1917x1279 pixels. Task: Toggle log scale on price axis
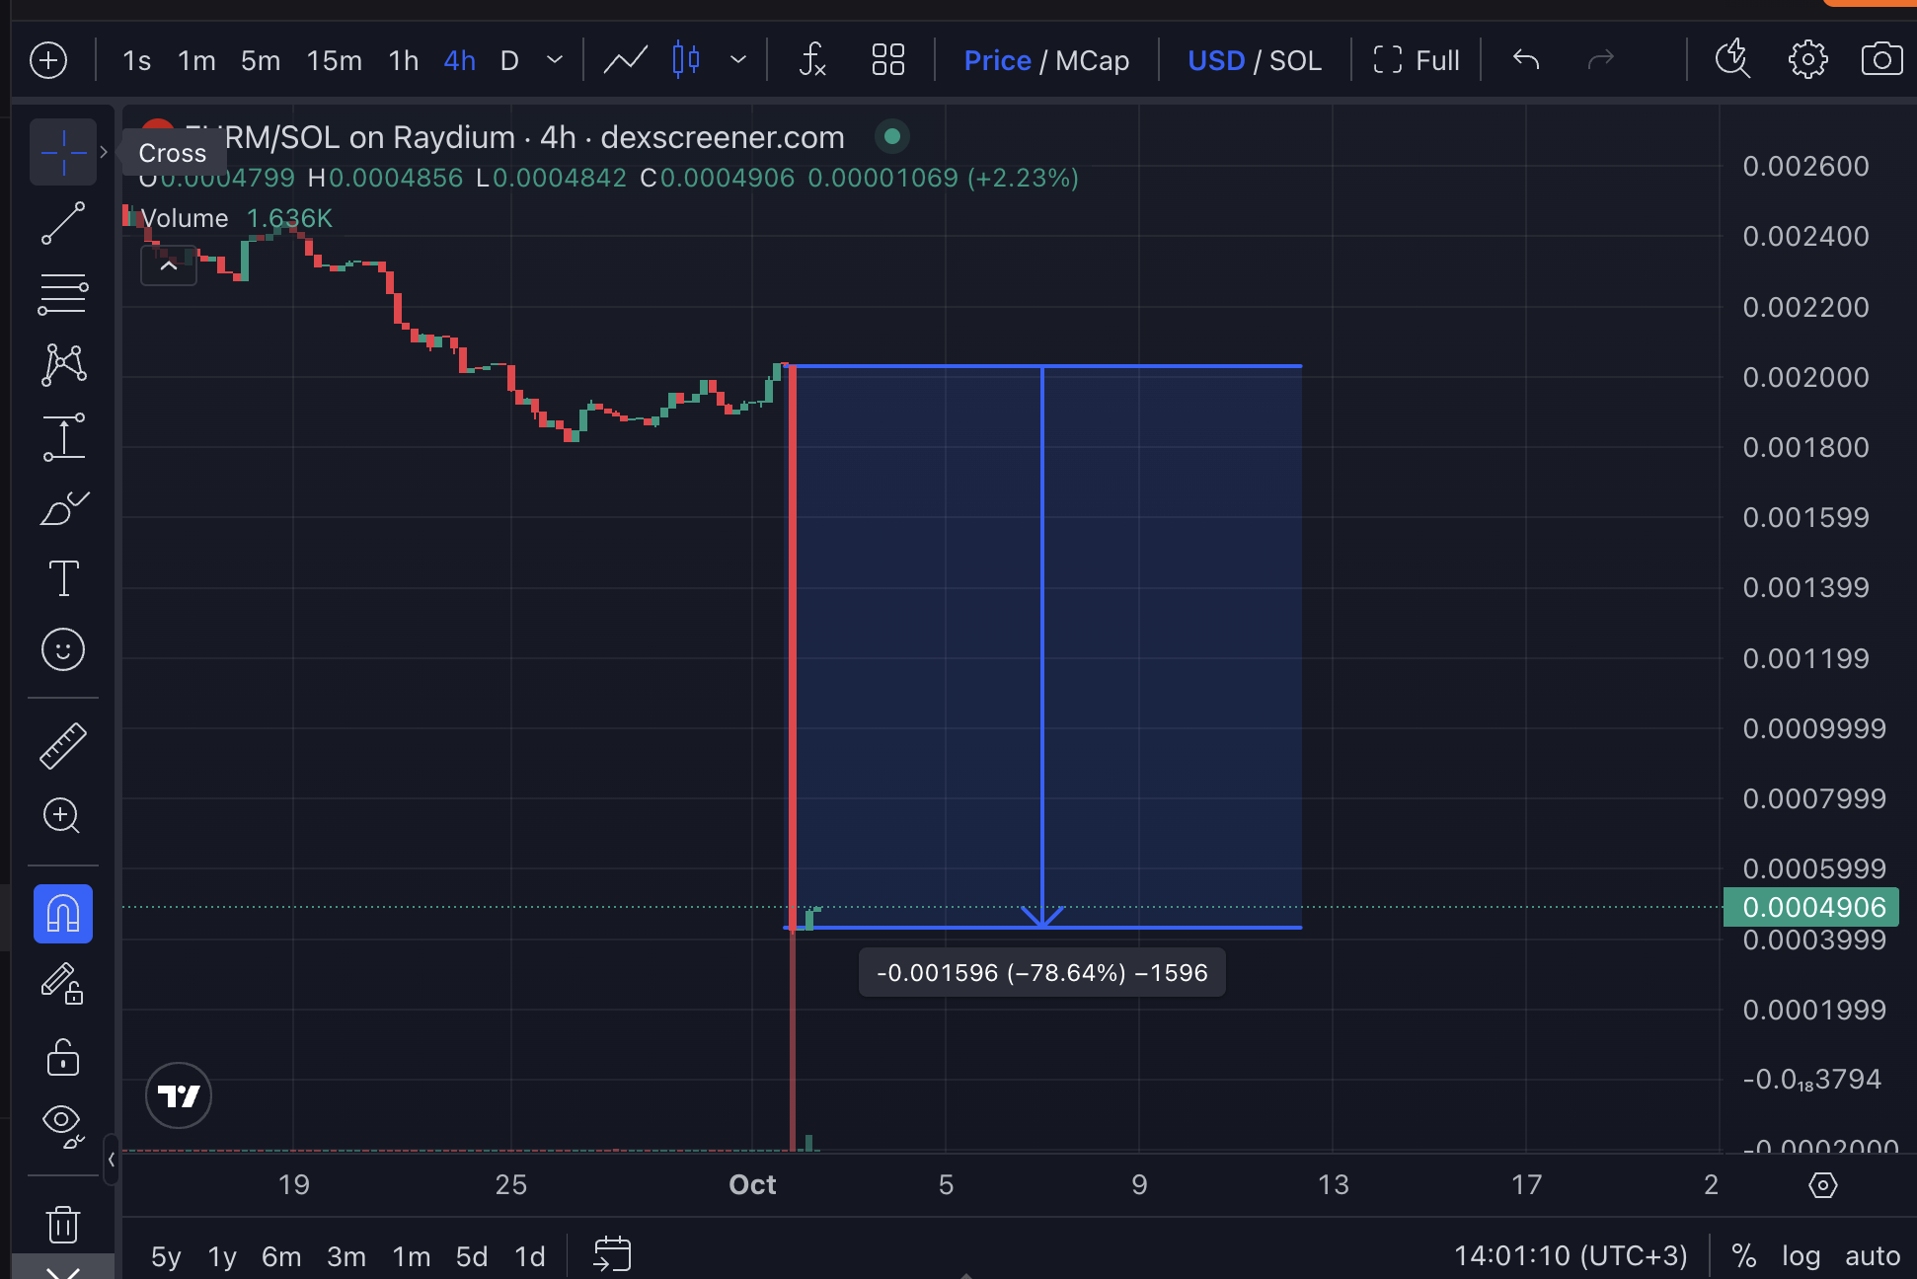[x=1801, y=1255]
